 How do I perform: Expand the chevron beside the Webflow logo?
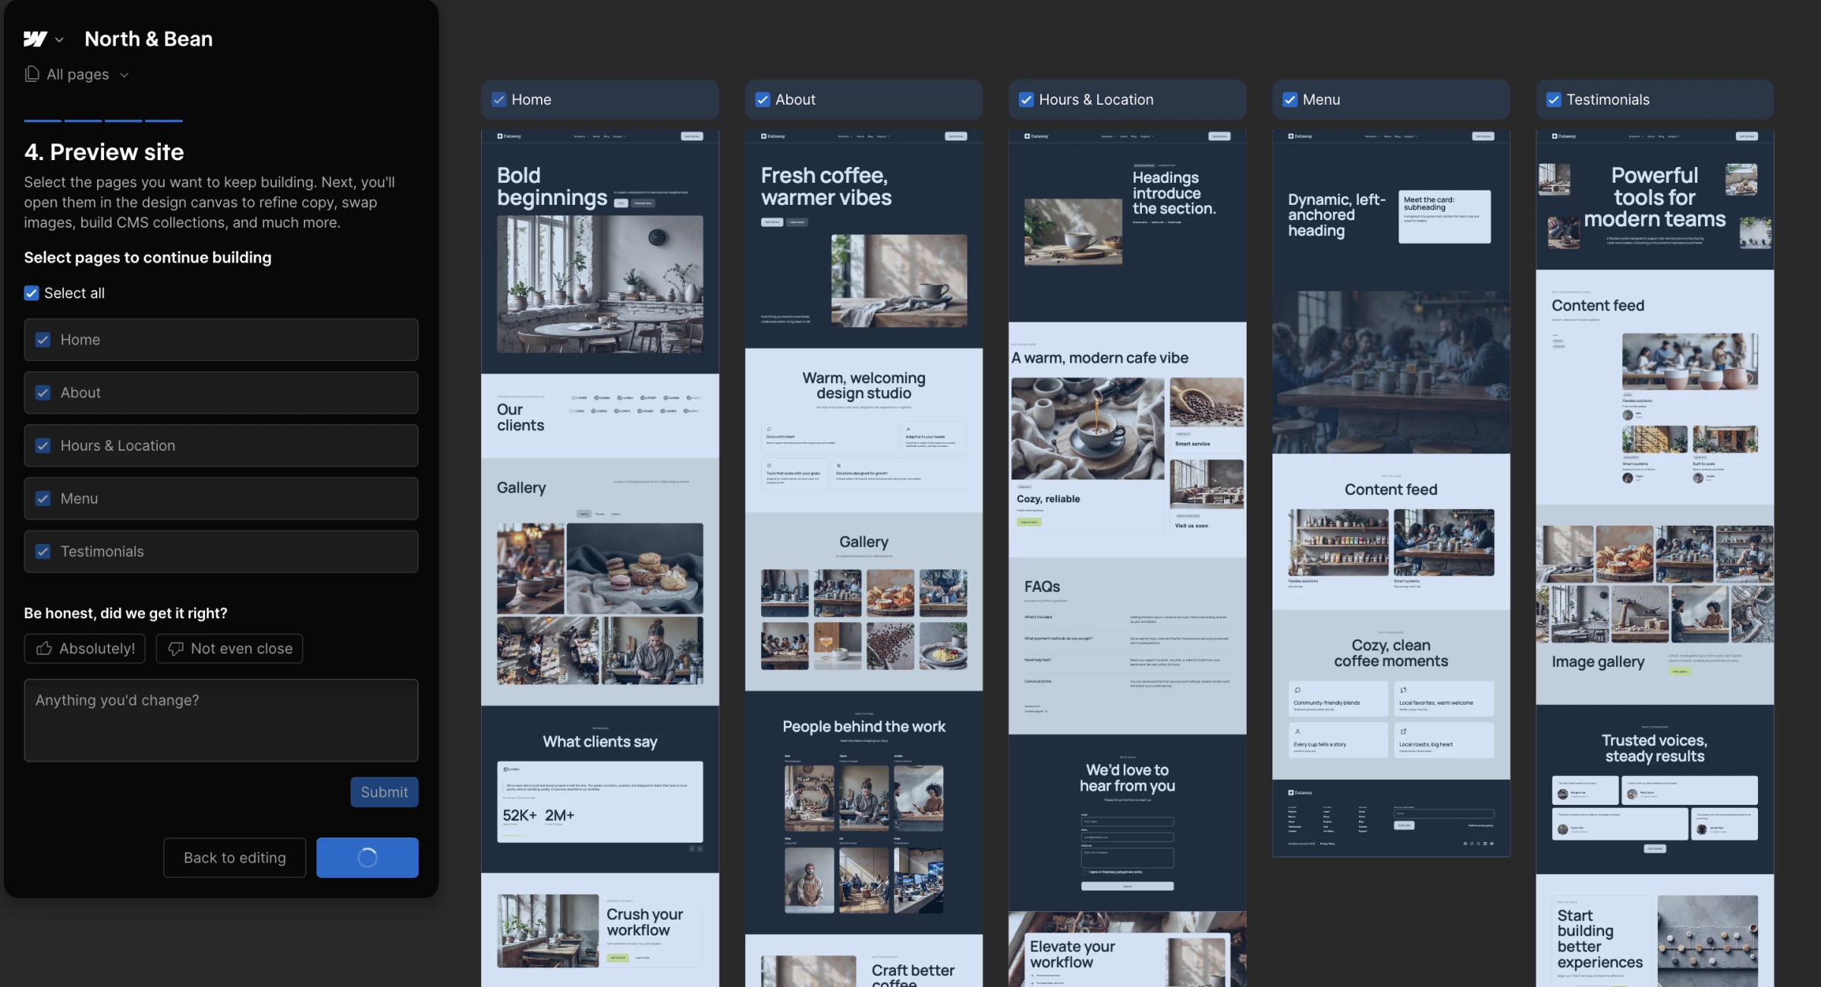(x=59, y=39)
